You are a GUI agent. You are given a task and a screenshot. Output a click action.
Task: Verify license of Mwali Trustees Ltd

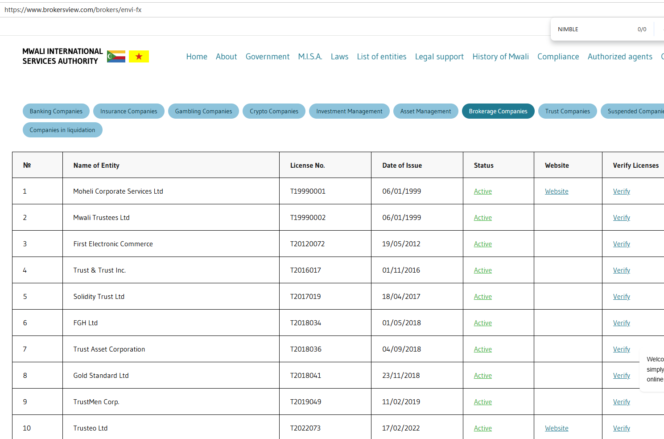621,218
